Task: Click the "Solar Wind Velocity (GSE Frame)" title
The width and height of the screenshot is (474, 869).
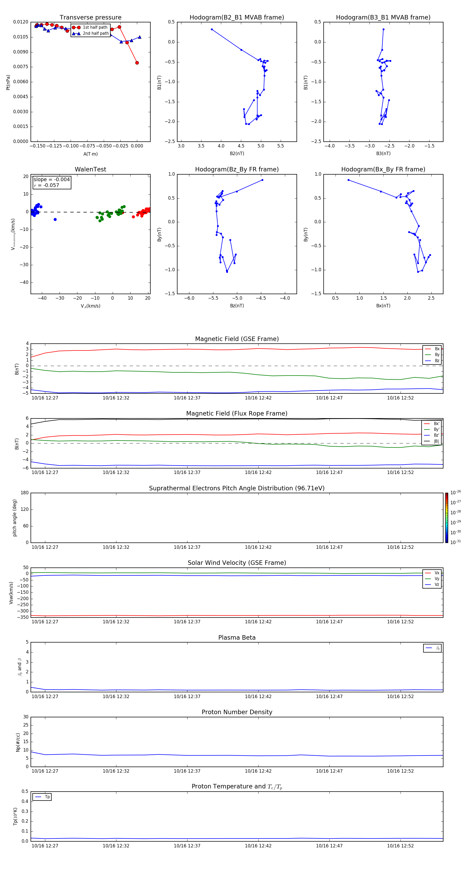Action: coord(237,563)
